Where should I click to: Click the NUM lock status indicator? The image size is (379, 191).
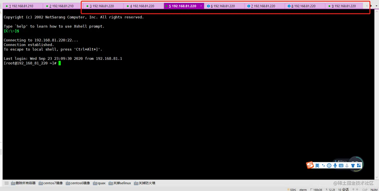[x=374, y=190]
